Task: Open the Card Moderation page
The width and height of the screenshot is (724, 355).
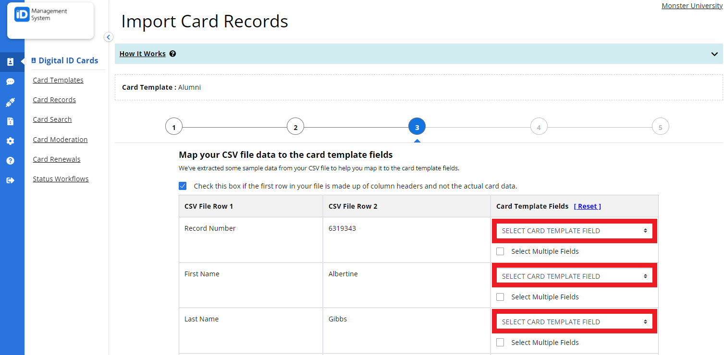Action: [x=60, y=139]
